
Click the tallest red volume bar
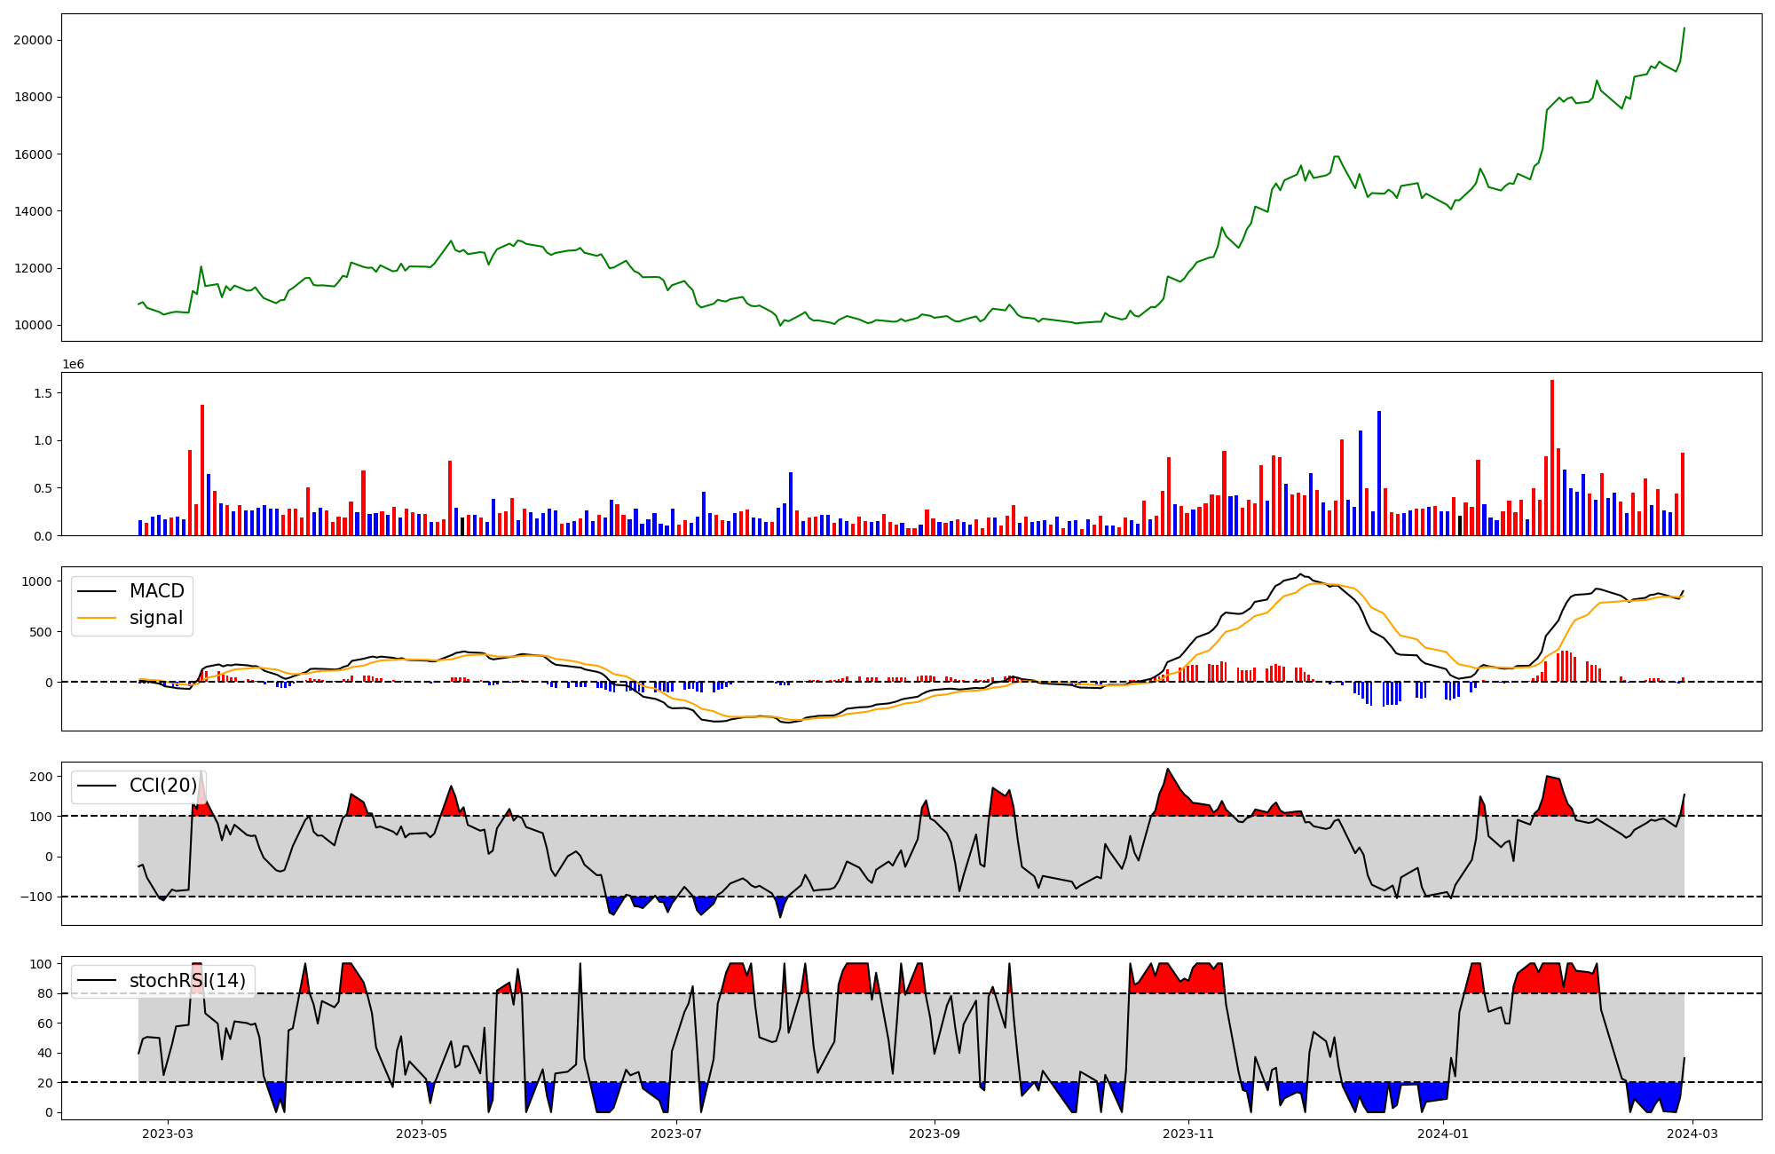tap(1552, 457)
